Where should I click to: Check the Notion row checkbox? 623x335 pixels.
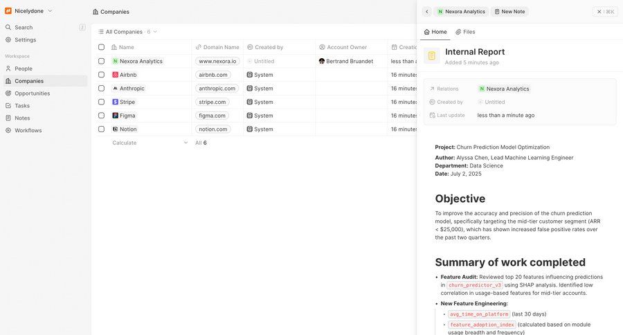point(101,129)
